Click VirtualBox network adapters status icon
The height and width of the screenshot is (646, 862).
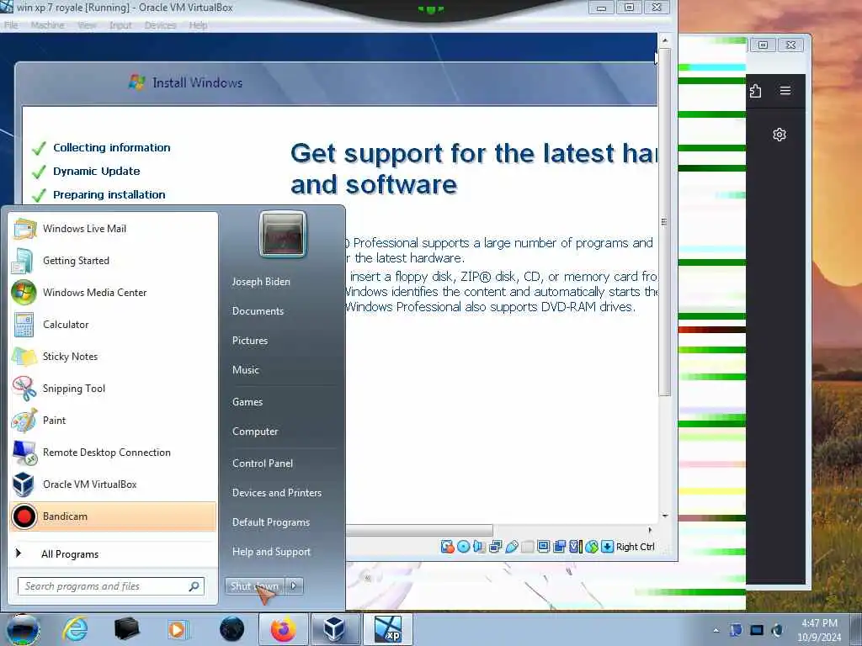coord(495,547)
